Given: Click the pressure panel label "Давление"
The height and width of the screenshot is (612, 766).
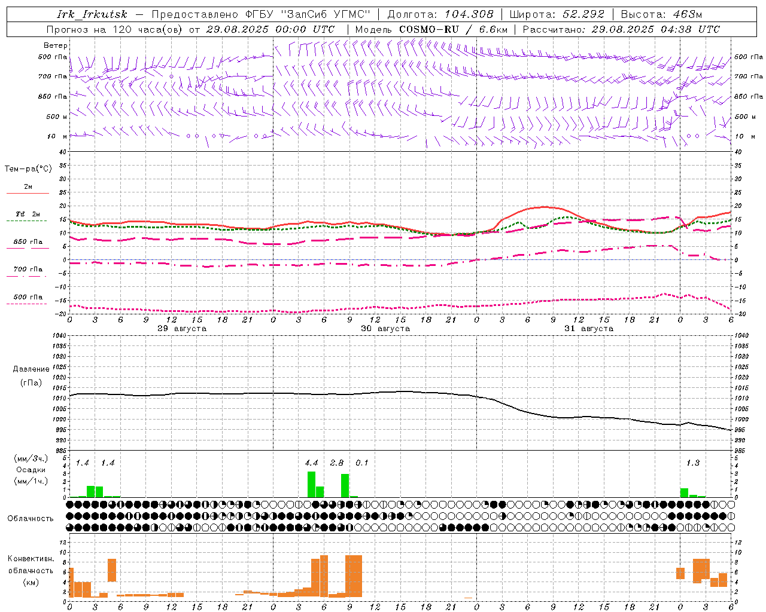Looking at the screenshot, I should [31, 369].
